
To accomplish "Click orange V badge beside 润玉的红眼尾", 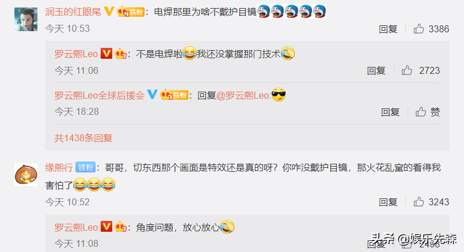I will (109, 12).
